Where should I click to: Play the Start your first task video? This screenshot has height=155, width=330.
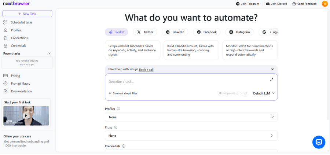[x=26, y=115]
